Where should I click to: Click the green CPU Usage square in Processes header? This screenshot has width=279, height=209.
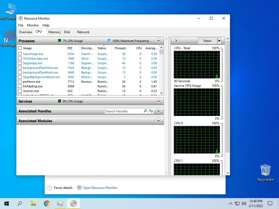click(x=60, y=41)
